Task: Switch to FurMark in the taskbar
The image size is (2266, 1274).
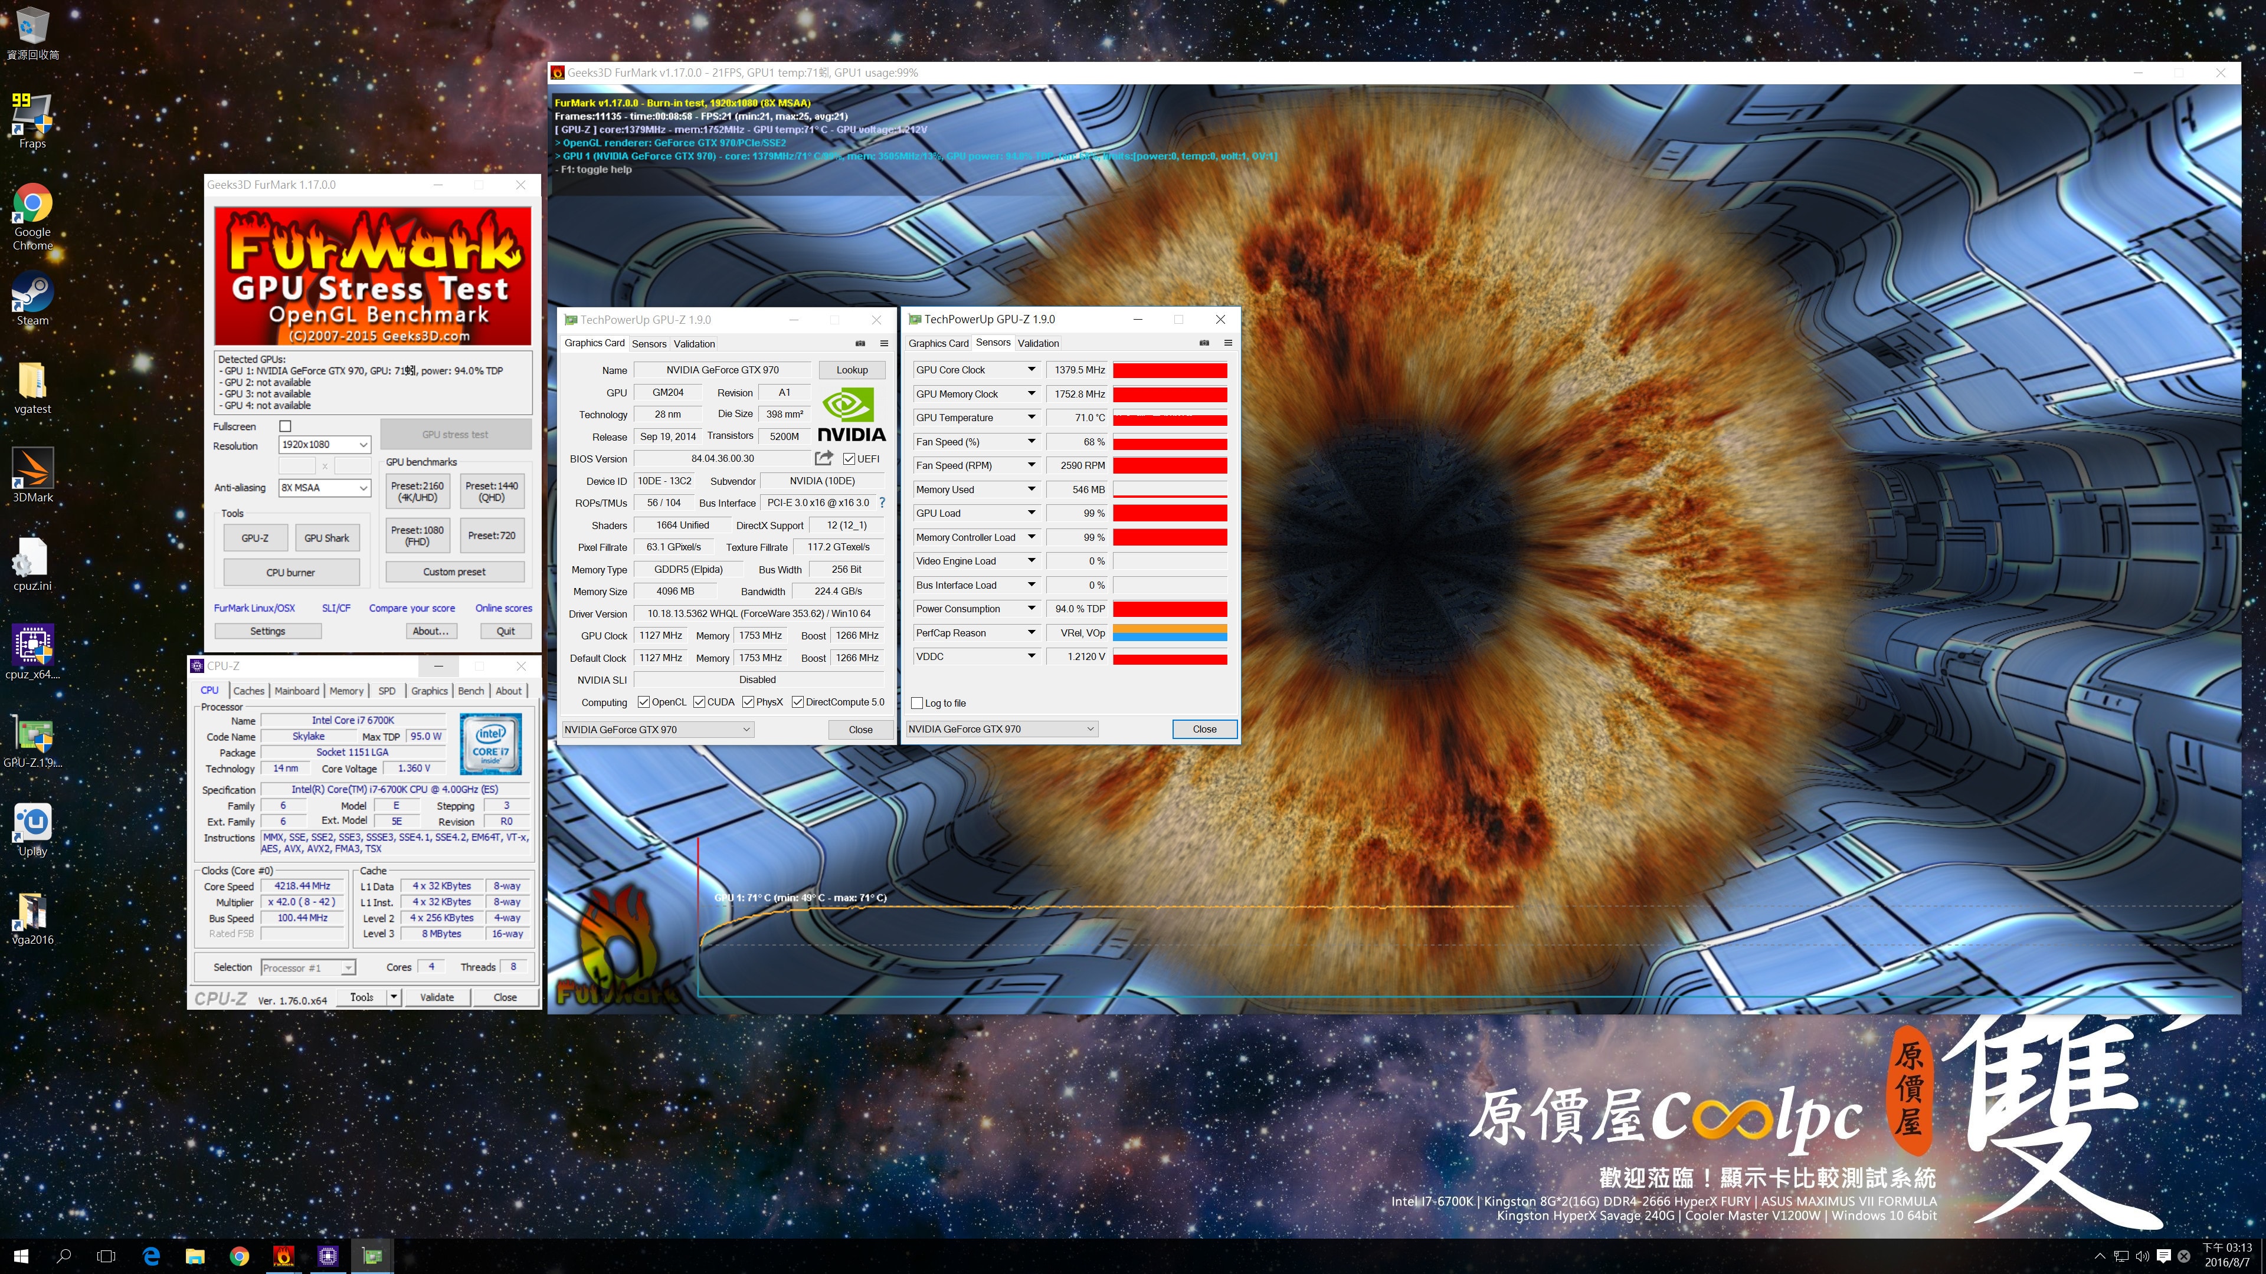Action: click(283, 1256)
